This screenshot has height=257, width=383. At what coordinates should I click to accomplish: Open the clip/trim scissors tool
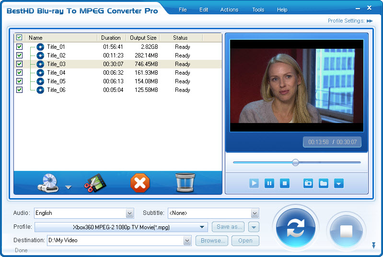95,183
